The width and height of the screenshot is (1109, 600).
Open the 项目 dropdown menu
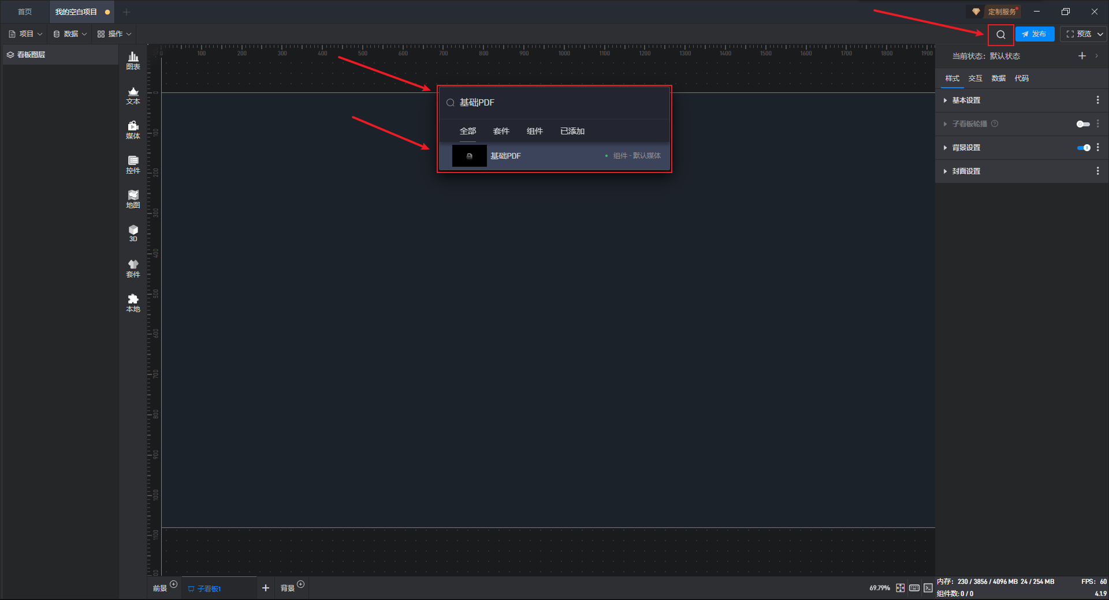point(26,34)
